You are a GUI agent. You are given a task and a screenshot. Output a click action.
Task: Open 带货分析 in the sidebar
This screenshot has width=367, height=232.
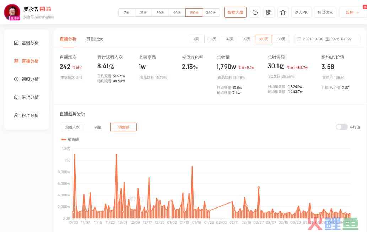[30, 97]
